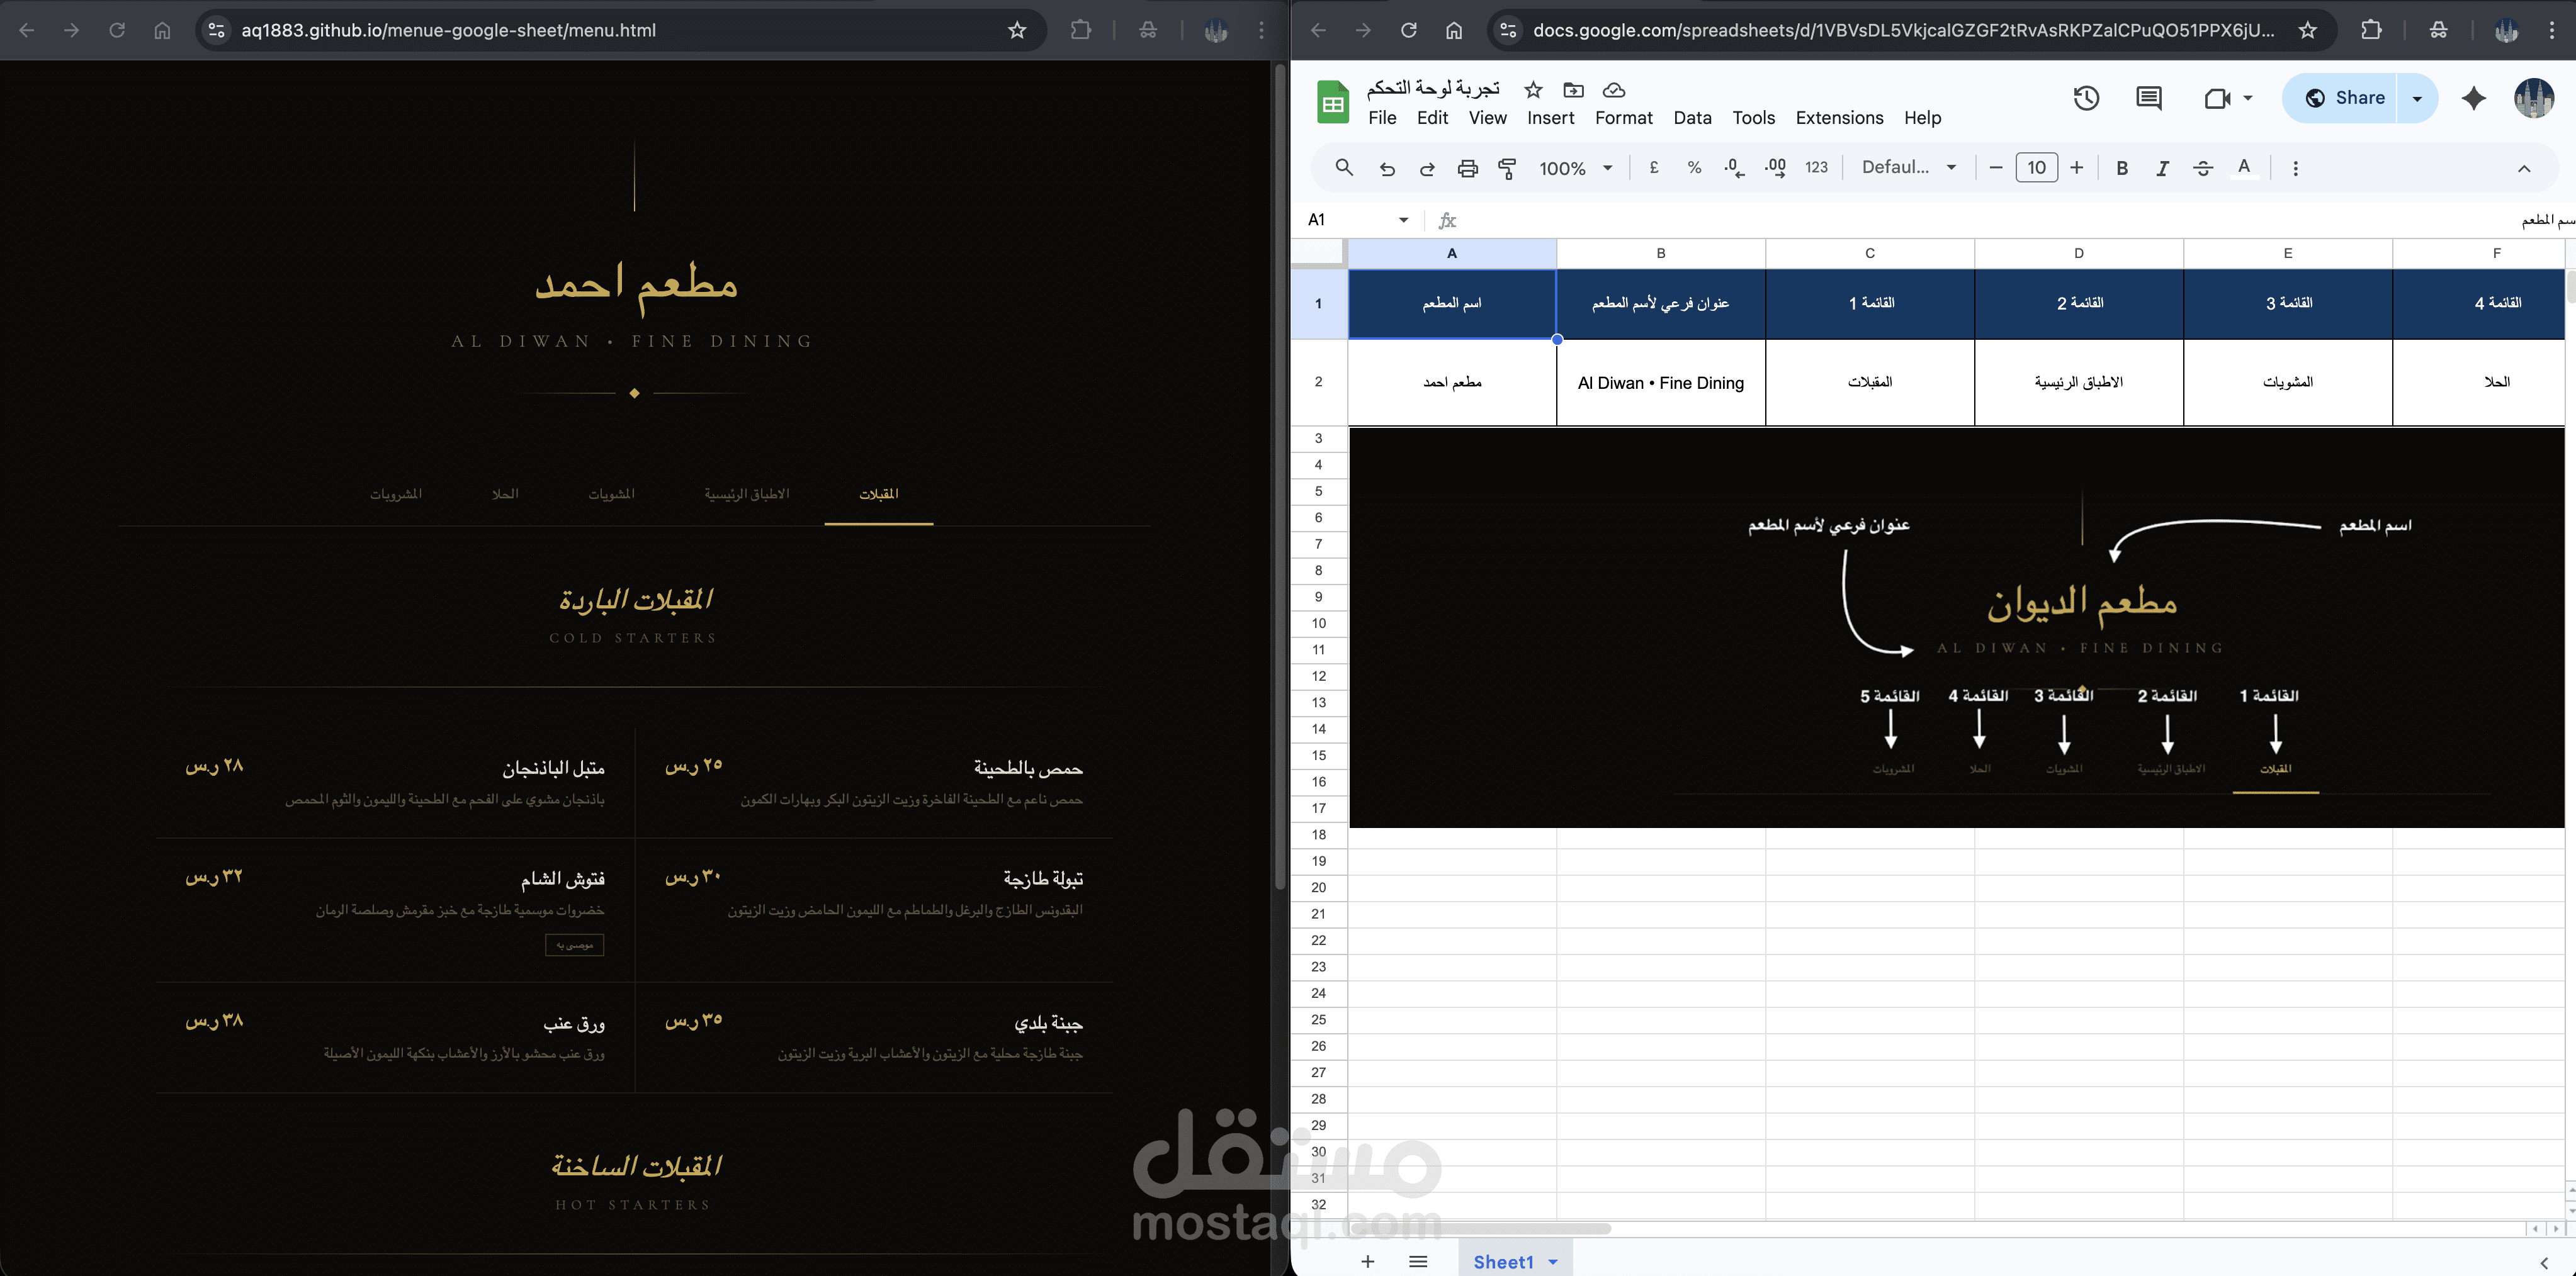Click the sheet horizontal scrollbar
This screenshot has width=2576, height=1276.
point(1480,1228)
